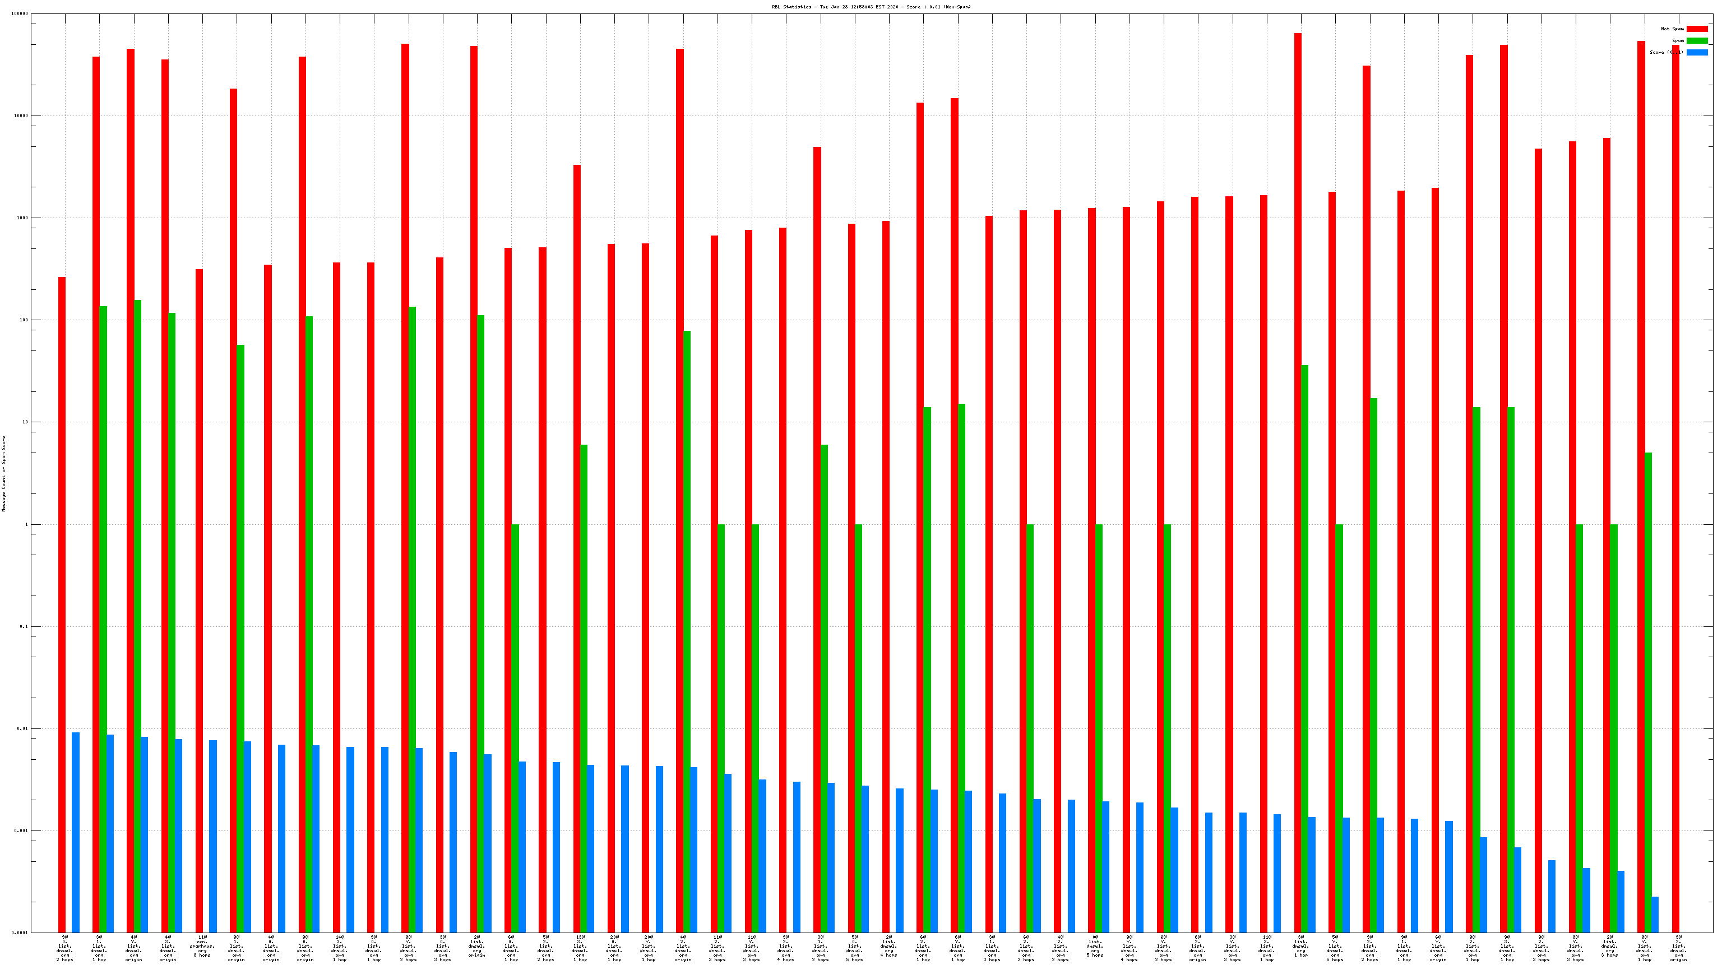Click the 1000 y-axis tick label
The width and height of the screenshot is (1722, 969).
22,218
